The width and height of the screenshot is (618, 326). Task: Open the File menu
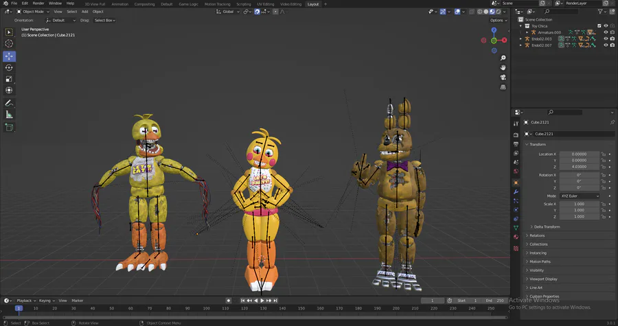pyautogui.click(x=14, y=3)
